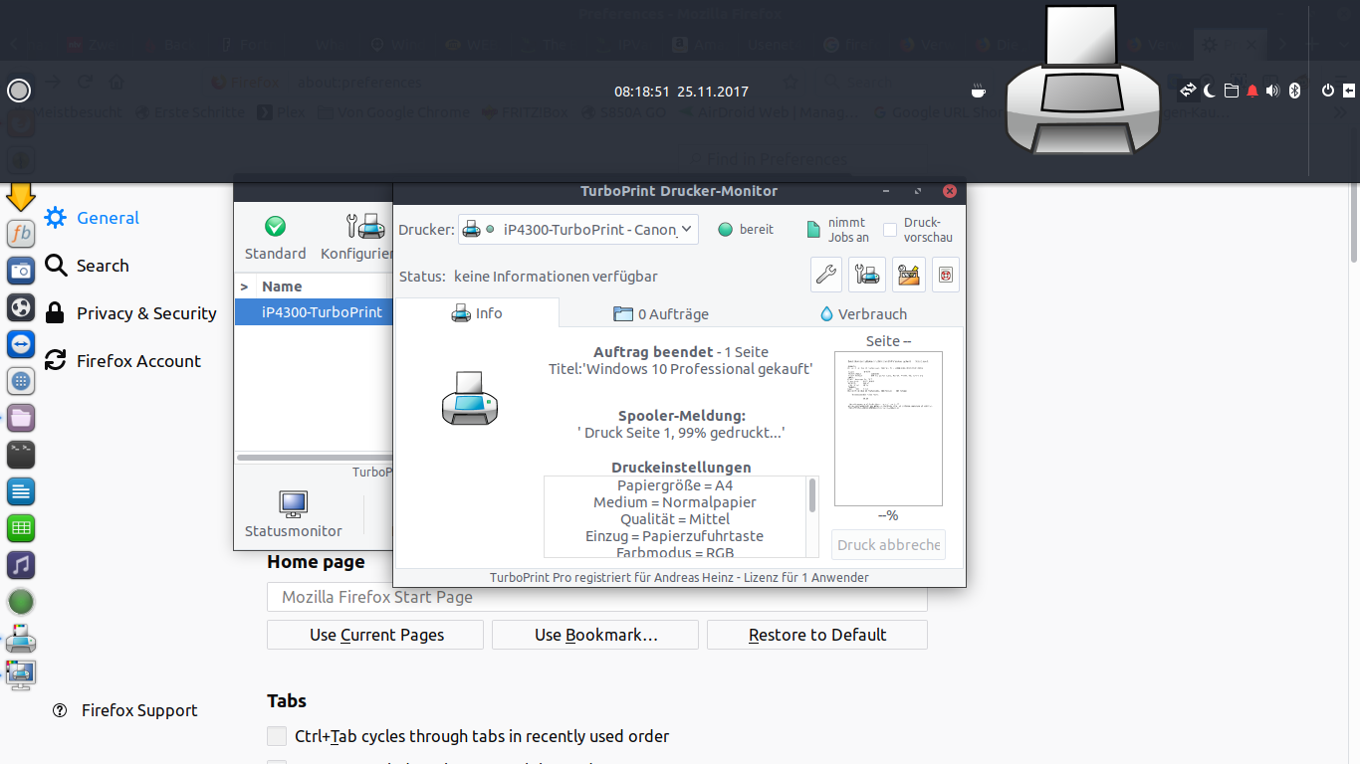The width and height of the screenshot is (1360, 764).
Task: Click the wrench settings icon in Drucker-Monitor
Action: [826, 275]
